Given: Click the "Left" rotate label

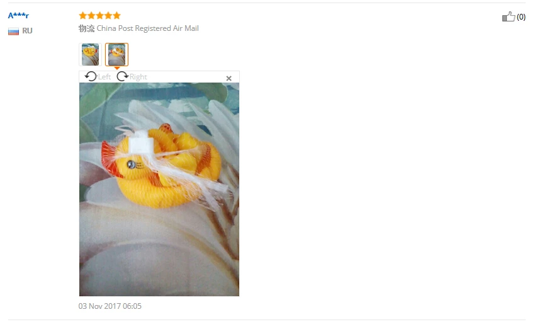Looking at the screenshot, I should click(104, 77).
